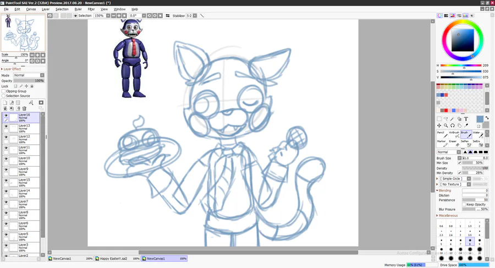Uncheck the Min Size checkbox

[x=460, y=163]
